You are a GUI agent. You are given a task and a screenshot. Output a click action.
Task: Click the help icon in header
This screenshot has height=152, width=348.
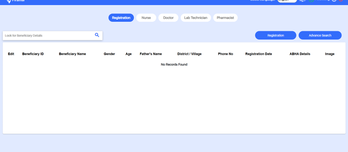pos(334,1)
